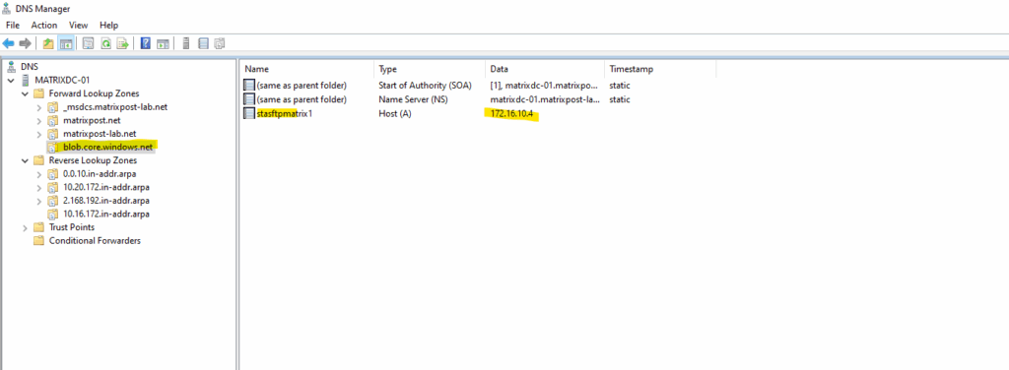Click the Up One Level folder icon
Image resolution: width=1009 pixels, height=370 pixels.
click(48, 43)
